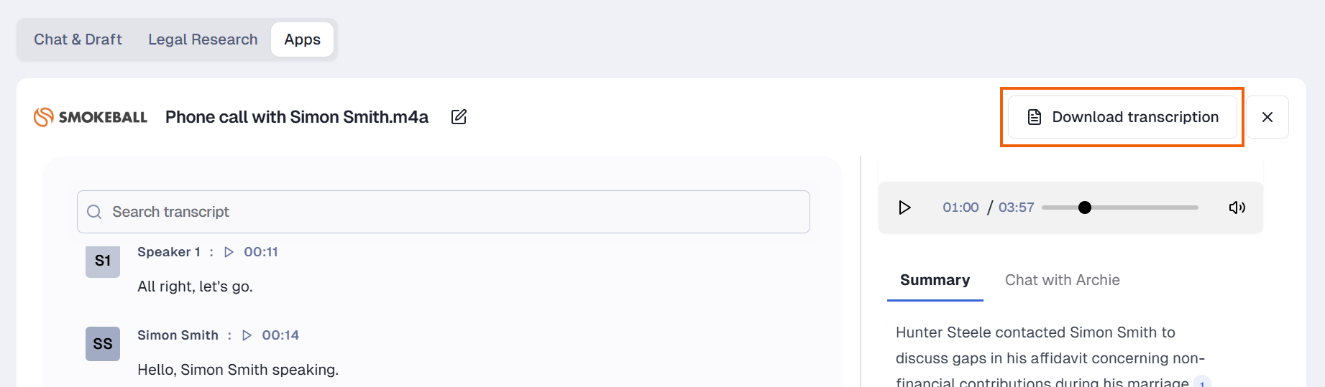Open the Legal Research tab
This screenshot has height=387, width=1325.
pos(203,39)
